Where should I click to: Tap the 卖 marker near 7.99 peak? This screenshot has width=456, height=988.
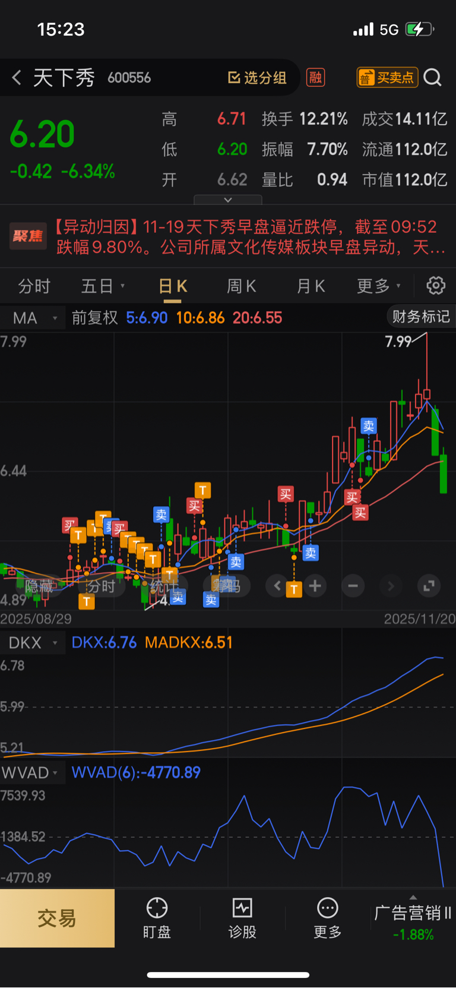click(x=369, y=425)
